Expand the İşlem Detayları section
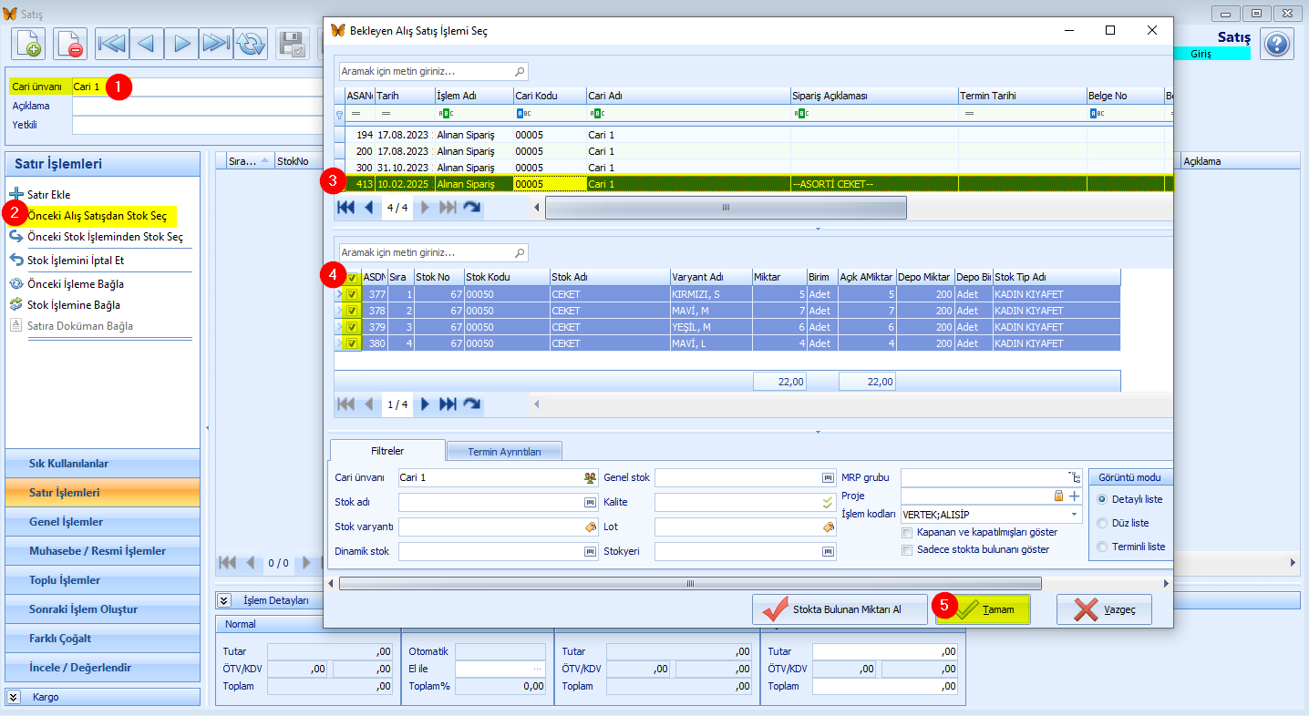The height and width of the screenshot is (716, 1309). click(224, 600)
